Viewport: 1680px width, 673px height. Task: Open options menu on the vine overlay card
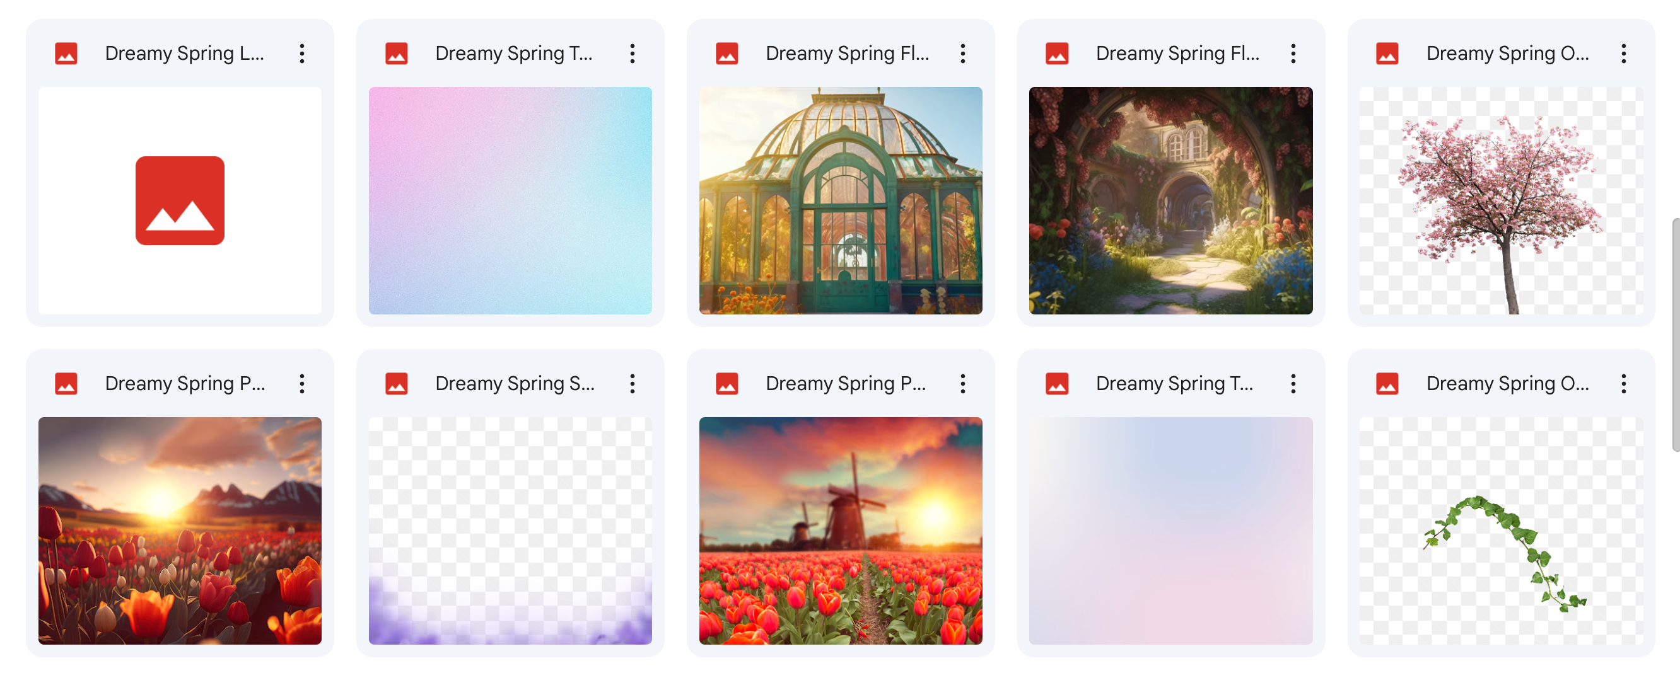[x=1624, y=384]
